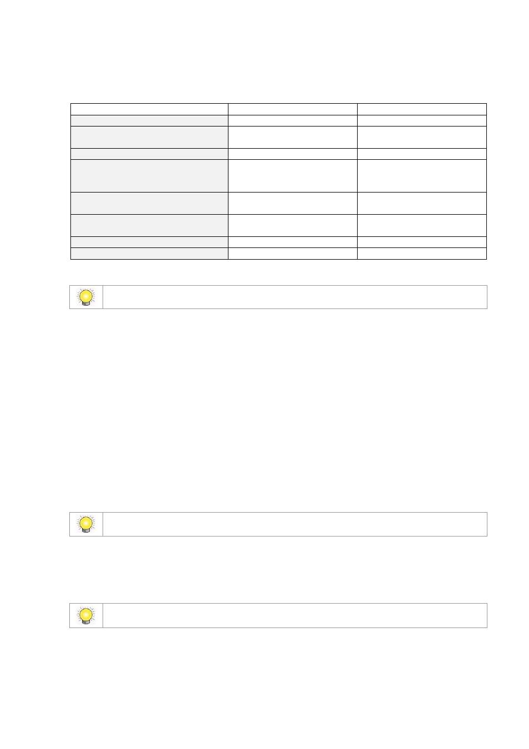Image resolution: width=529 pixels, height=749 pixels.
Task: Click the bottommost lightbulb tip icon
Action: [x=86, y=616]
